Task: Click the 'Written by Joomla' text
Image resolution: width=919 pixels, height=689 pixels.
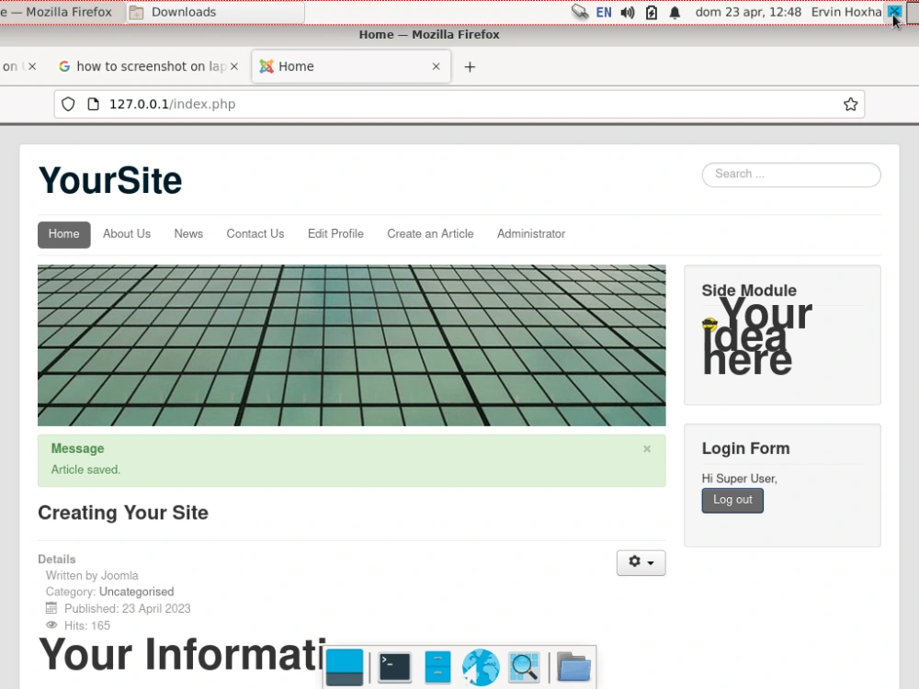Action: (92, 576)
